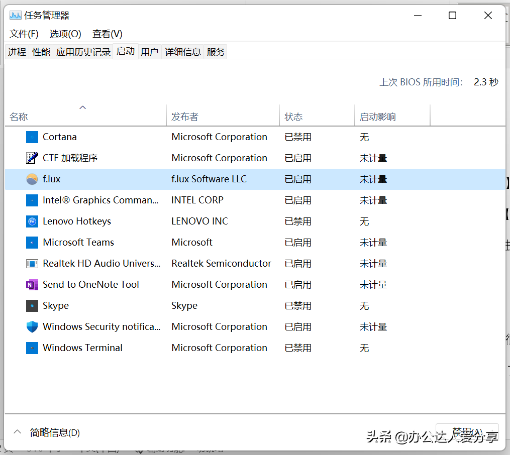Image resolution: width=510 pixels, height=455 pixels.
Task: Sort by the 发布者 column header
Action: (x=223, y=115)
